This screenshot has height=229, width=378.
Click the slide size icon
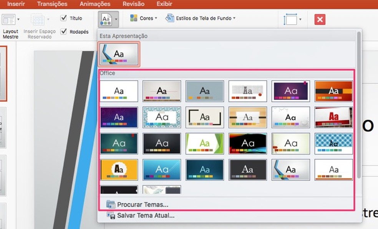[290, 19]
